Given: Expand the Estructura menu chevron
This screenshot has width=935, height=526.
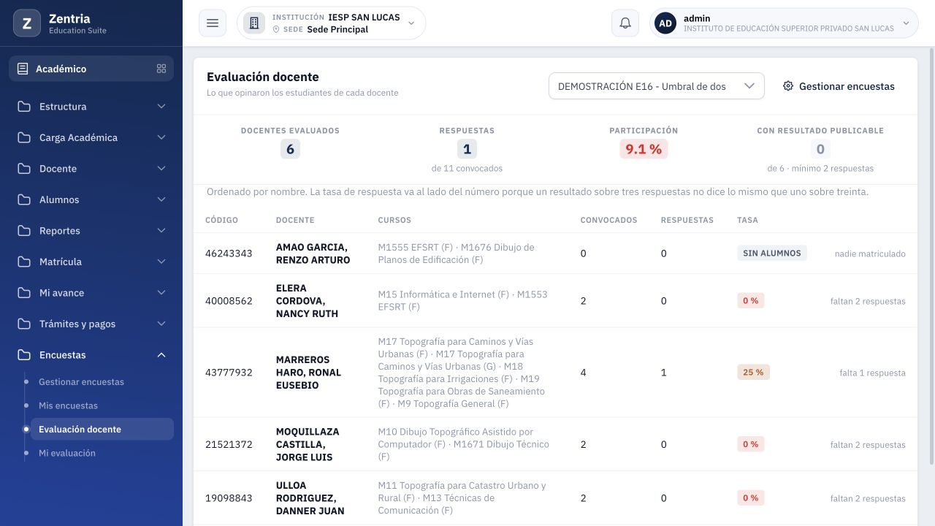Looking at the screenshot, I should pos(161,107).
